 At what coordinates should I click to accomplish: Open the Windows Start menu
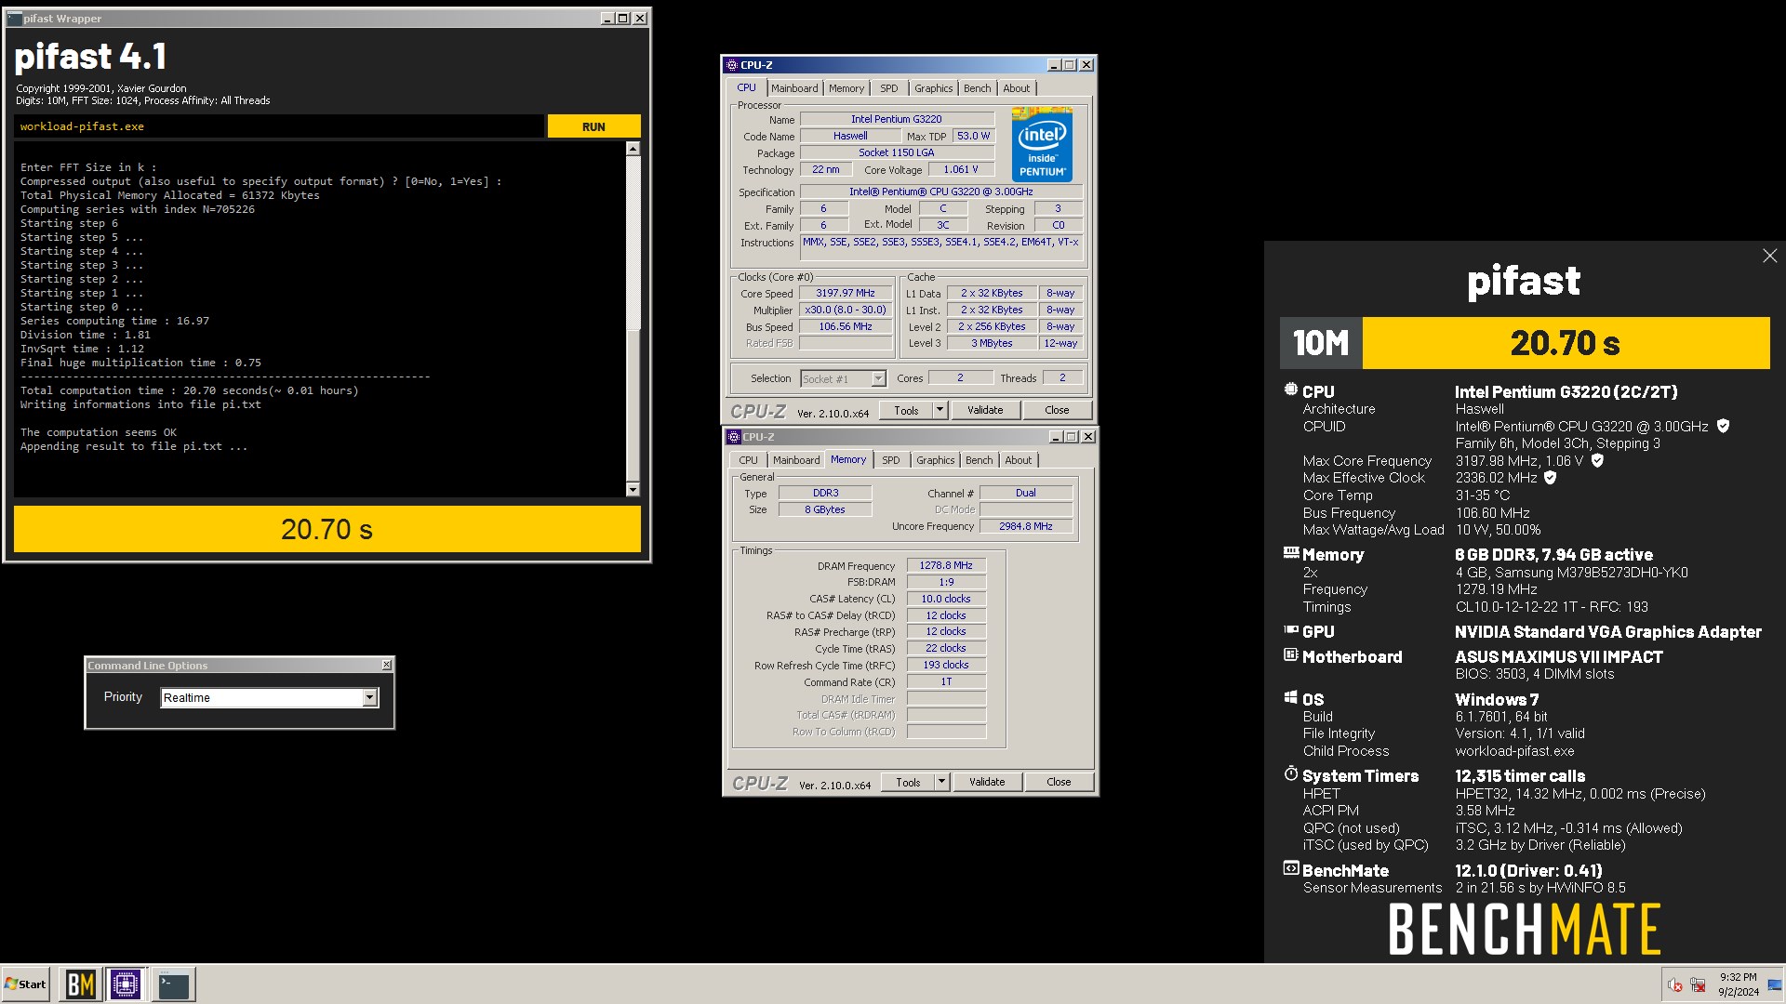pyautogui.click(x=25, y=984)
